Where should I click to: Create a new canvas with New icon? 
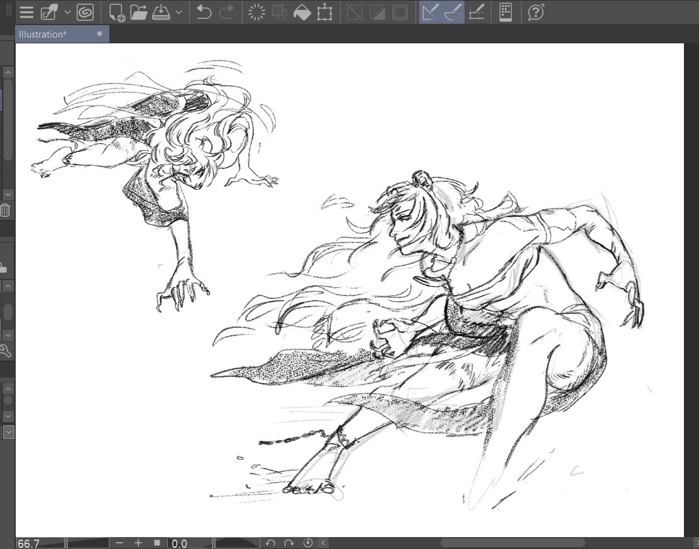pyautogui.click(x=118, y=12)
